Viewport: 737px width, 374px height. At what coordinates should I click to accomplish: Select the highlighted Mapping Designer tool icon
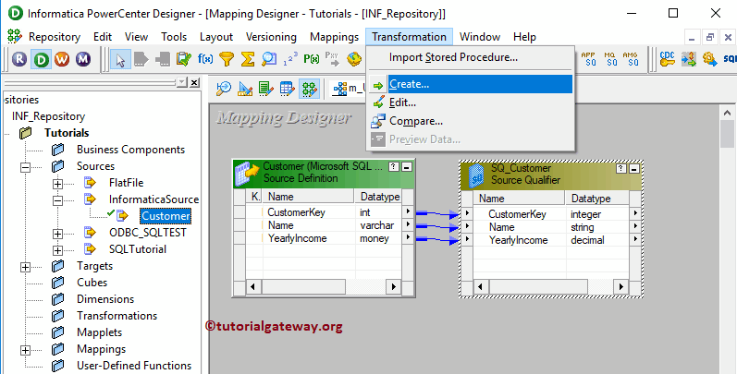click(309, 89)
